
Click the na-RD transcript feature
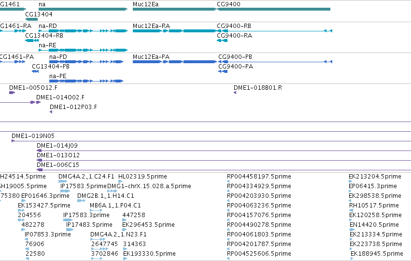point(83,31)
